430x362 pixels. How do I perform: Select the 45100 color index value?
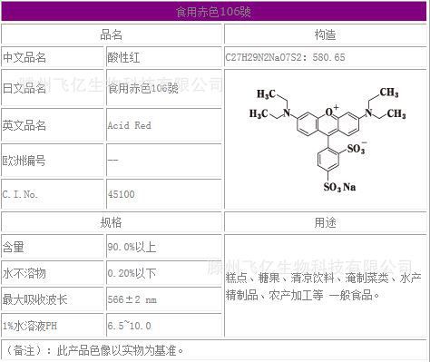click(x=122, y=194)
